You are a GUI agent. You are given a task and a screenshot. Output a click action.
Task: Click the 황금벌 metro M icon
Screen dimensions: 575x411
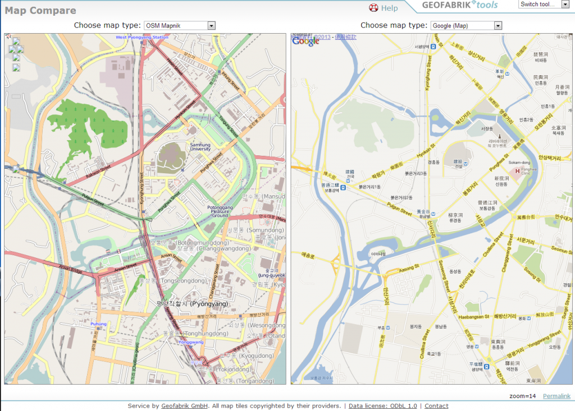click(433, 214)
